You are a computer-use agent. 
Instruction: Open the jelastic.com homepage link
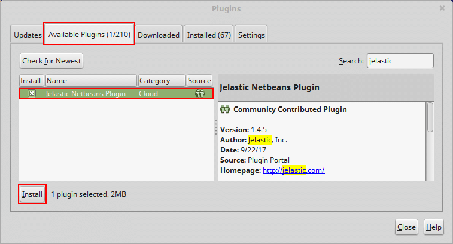click(294, 170)
